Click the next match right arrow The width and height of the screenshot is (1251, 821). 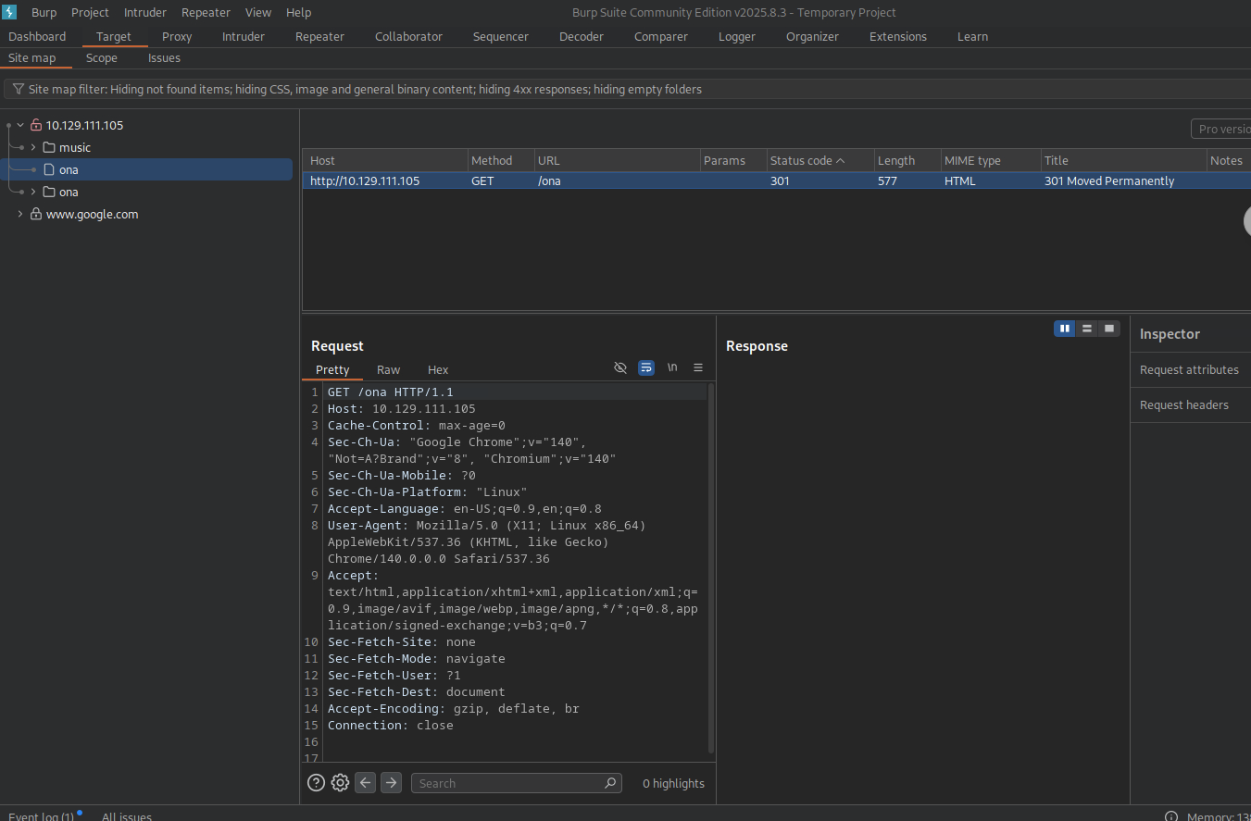point(391,783)
